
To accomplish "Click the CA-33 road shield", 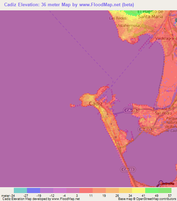I will tap(128, 170).
